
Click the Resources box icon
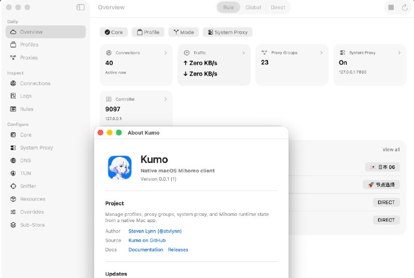(13, 199)
